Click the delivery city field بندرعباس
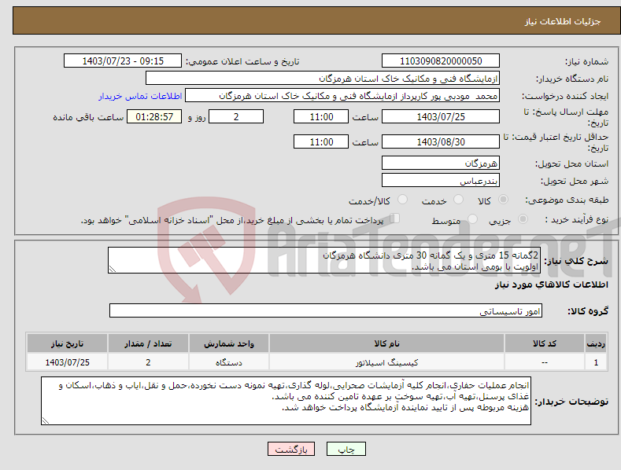The image size is (621, 470). pyautogui.click(x=441, y=181)
